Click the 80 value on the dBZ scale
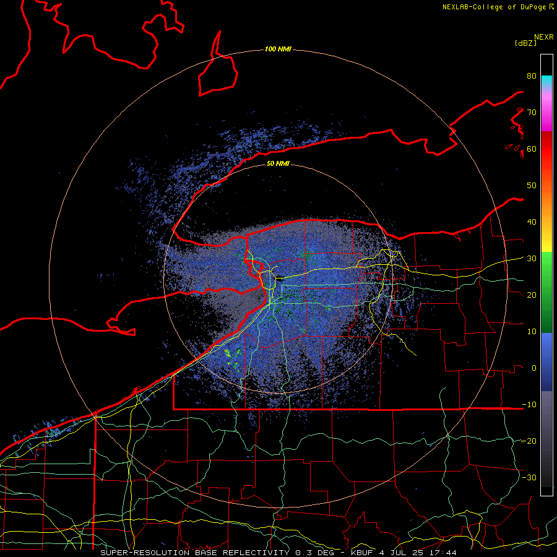This screenshot has height=557, width=557. tap(532, 76)
